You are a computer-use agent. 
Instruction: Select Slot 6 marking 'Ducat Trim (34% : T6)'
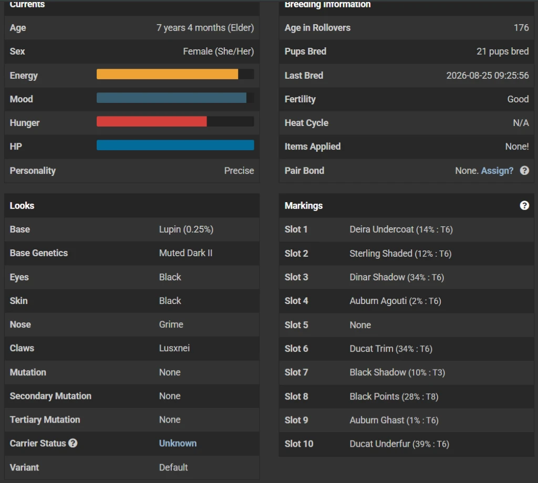point(391,349)
